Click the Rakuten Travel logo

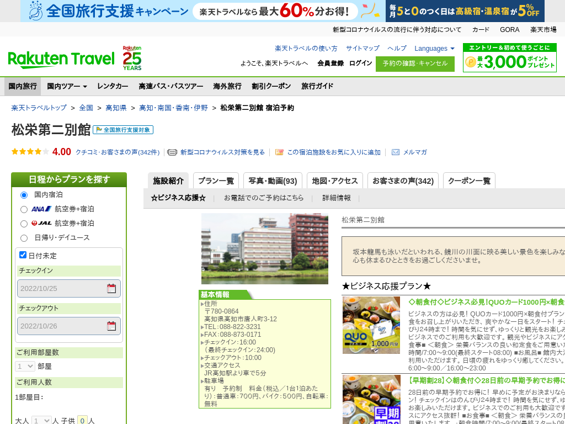click(61, 59)
